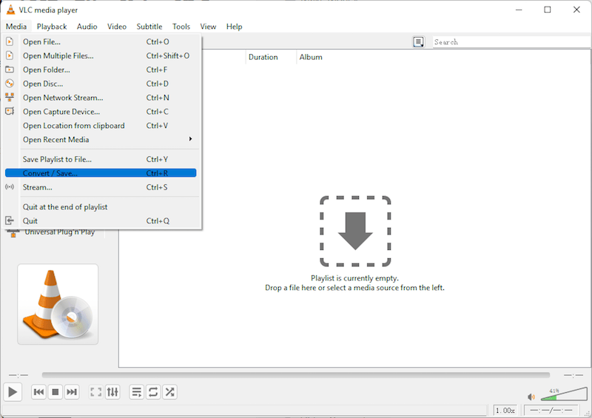
Task: Stop playback with the stop button
Action: [x=55, y=392]
